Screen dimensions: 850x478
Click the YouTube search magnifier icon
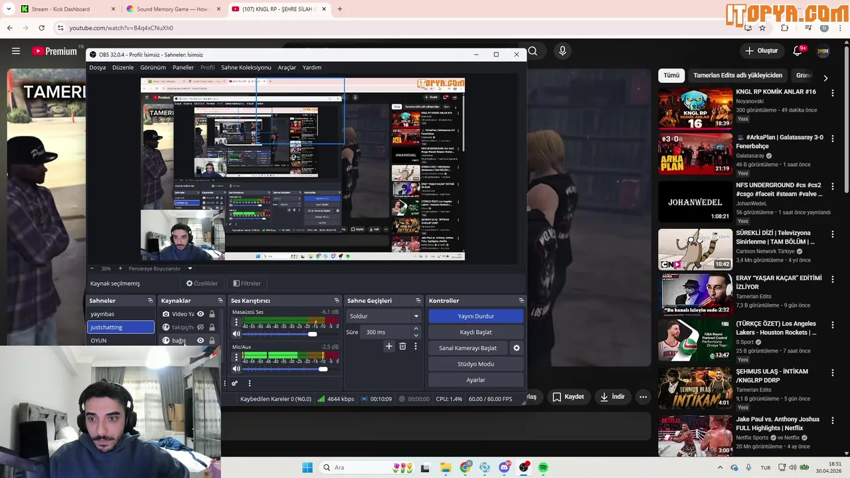tap(533, 51)
